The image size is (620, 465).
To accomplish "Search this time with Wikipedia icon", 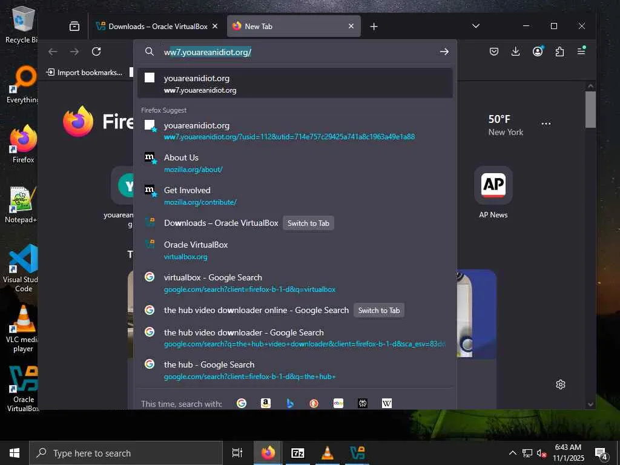I will pyautogui.click(x=387, y=403).
